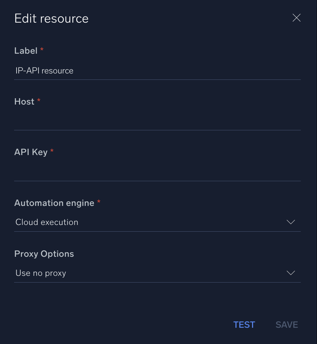
Task: Click the Cloud execution dropdown chevron
Action: tap(291, 222)
